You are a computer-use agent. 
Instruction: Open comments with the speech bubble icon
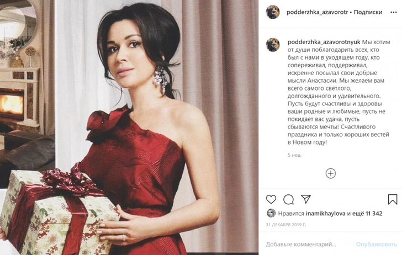[x=288, y=199]
